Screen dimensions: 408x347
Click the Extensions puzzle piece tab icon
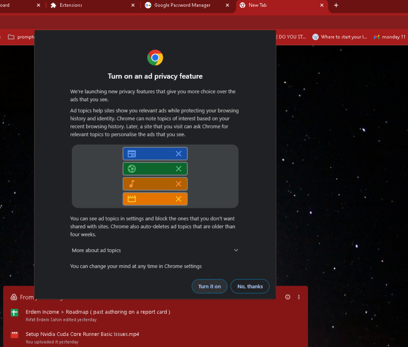(x=53, y=5)
